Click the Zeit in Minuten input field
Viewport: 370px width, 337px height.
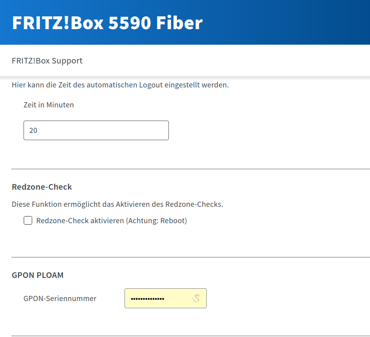96,130
